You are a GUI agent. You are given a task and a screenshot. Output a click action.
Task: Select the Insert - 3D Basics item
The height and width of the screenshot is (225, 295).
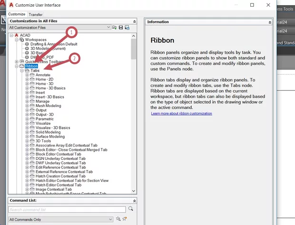[50, 97]
